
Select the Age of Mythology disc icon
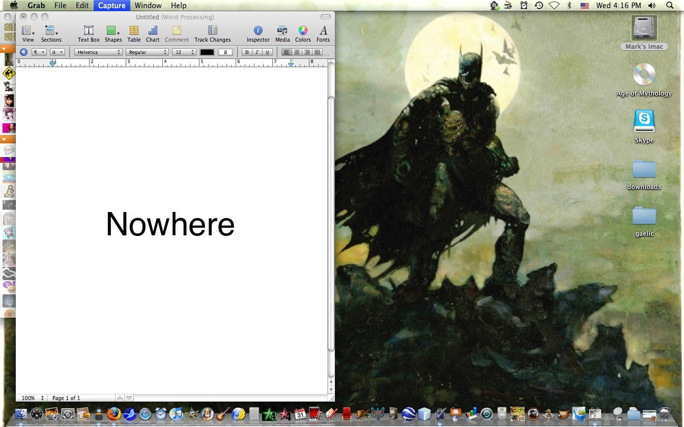coord(644,75)
